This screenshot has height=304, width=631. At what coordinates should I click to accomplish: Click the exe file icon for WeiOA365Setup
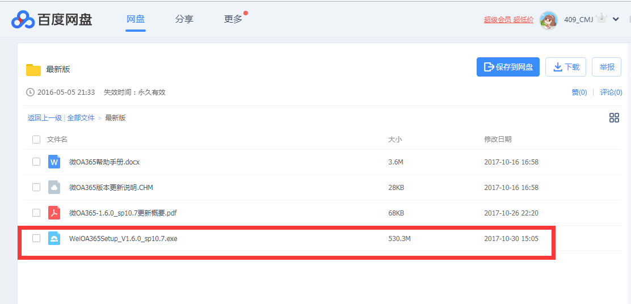54,238
